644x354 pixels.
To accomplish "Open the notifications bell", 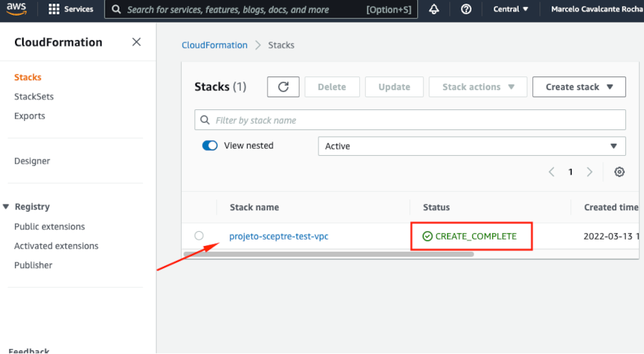I will click(434, 9).
